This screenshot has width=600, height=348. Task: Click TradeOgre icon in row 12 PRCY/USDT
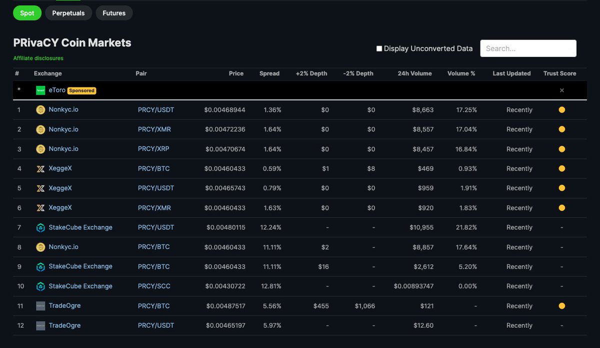[x=40, y=325]
